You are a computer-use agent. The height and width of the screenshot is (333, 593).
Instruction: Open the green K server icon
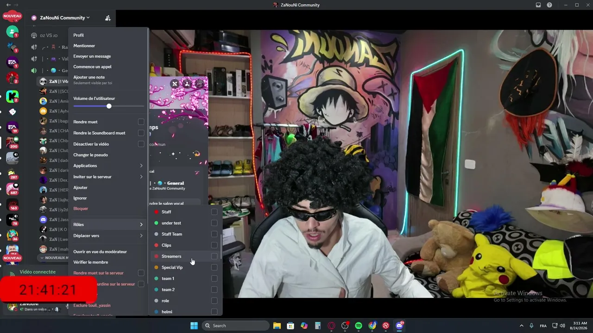13,96
